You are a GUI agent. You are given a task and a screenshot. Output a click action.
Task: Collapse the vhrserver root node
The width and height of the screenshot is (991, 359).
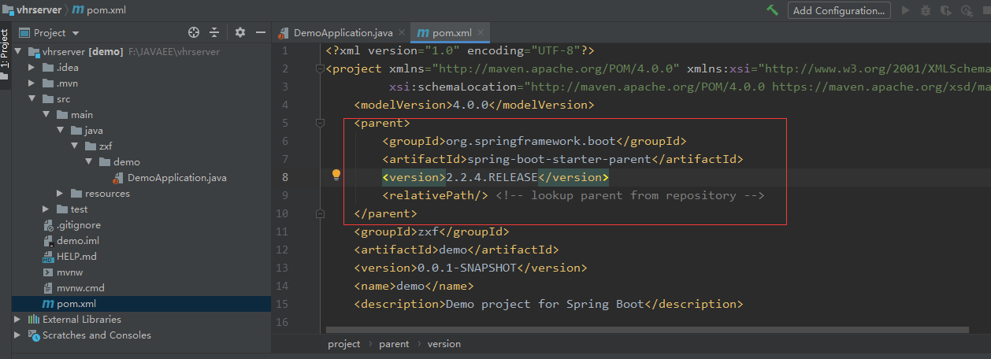click(19, 52)
